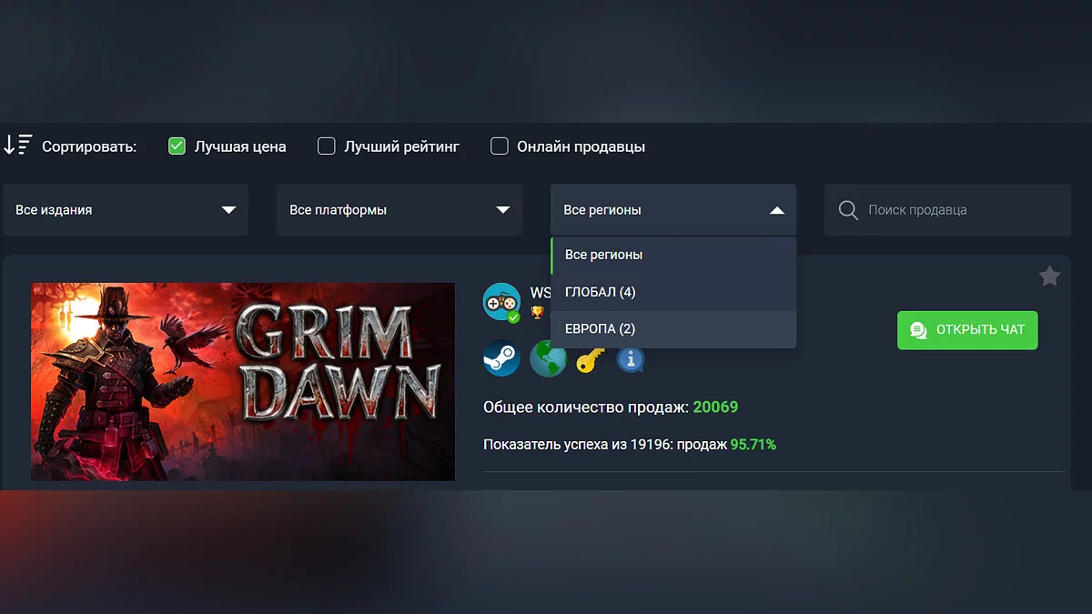This screenshot has height=614, width=1092.
Task: Select Все регионы option in list
Action: (673, 255)
